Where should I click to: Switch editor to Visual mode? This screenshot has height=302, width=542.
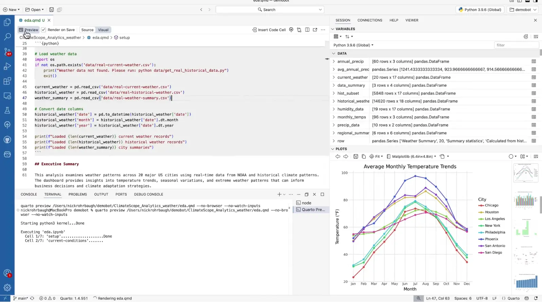[103, 30]
